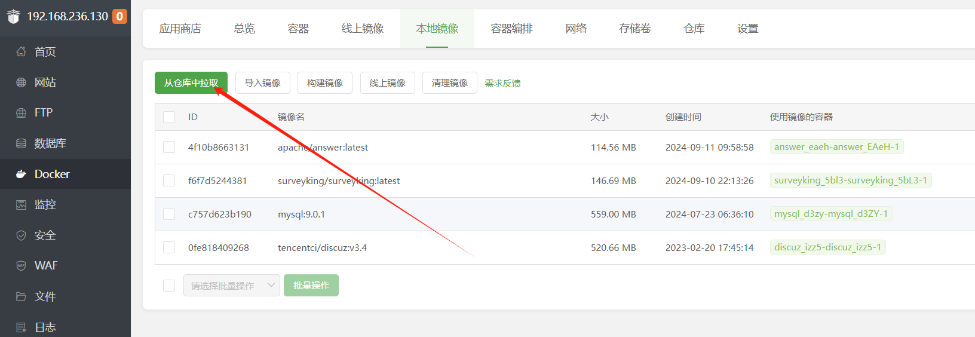Click the 需求反馈 link
This screenshot has width=975, height=337.
pyautogui.click(x=502, y=84)
